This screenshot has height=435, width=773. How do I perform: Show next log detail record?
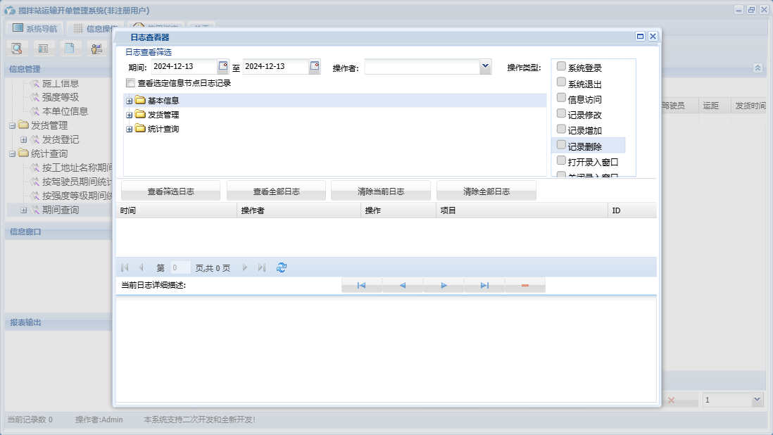(444, 285)
